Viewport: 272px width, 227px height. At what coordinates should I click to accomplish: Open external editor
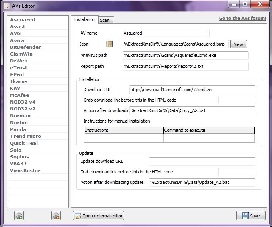(x=98, y=216)
